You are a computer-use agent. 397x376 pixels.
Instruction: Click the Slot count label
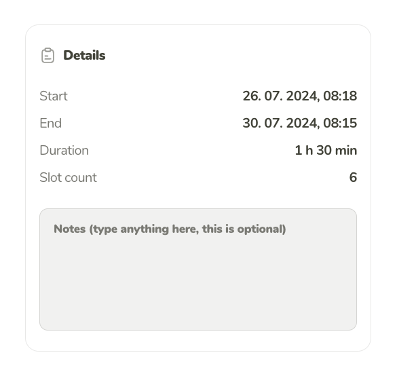[x=68, y=177]
